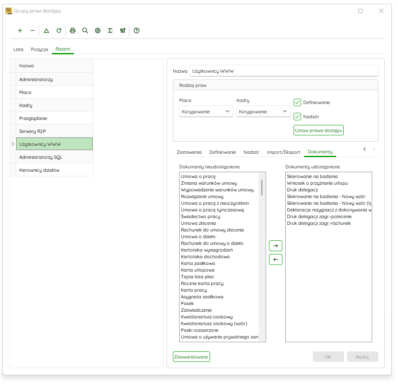Viewport: 398px width, 384px height.
Task: Click the search magnifier toolbar icon
Action: click(85, 31)
